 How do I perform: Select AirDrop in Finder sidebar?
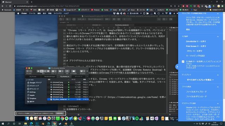coord(31,92)
